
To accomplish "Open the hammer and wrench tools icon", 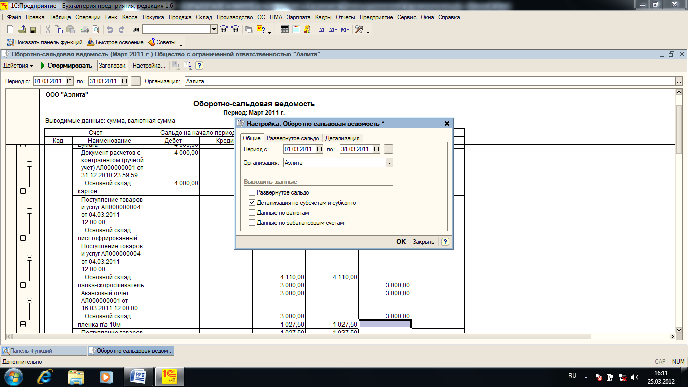I will (x=359, y=30).
